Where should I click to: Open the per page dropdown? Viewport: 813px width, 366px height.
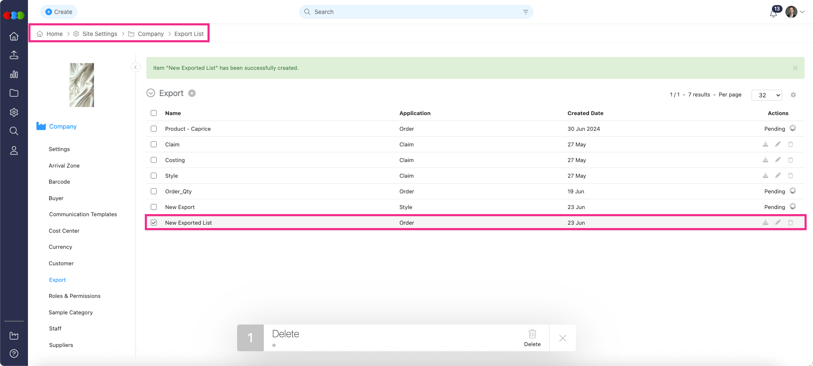click(x=766, y=95)
